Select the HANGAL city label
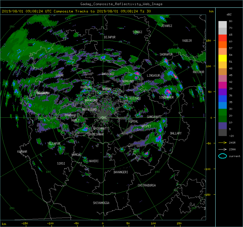The height and width of the screenshot is (227, 243). pyautogui.click(x=76, y=155)
